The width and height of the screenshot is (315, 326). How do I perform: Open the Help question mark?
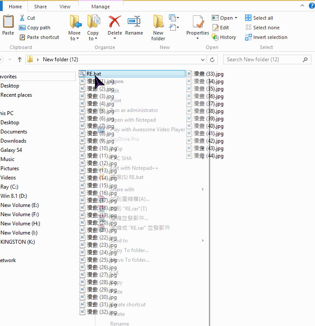[312, 6]
